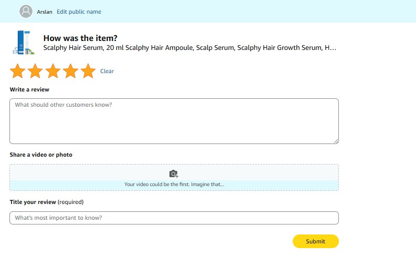Rate the item five stars

[x=88, y=71]
